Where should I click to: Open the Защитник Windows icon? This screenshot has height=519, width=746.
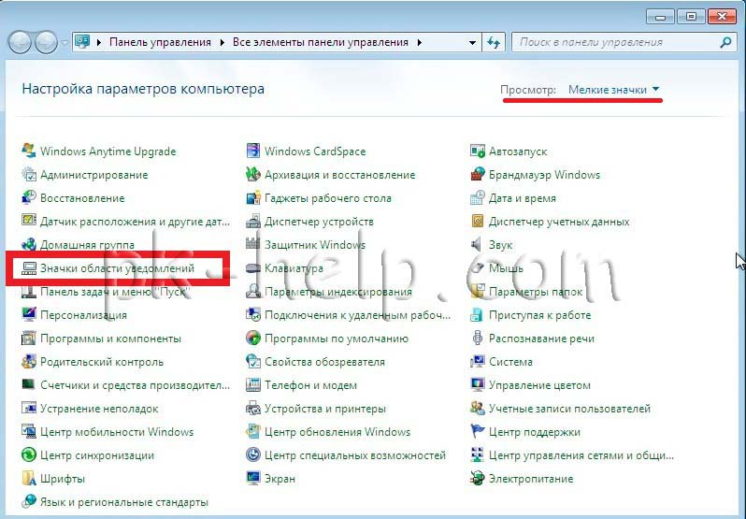[253, 244]
